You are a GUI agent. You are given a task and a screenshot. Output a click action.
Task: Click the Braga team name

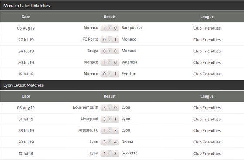point(92,51)
